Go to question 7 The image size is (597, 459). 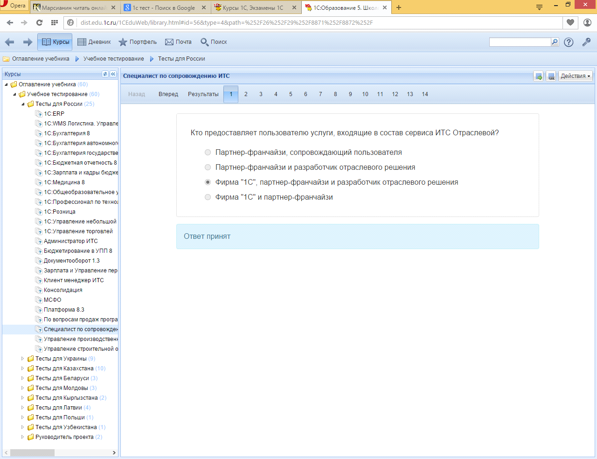click(x=320, y=94)
